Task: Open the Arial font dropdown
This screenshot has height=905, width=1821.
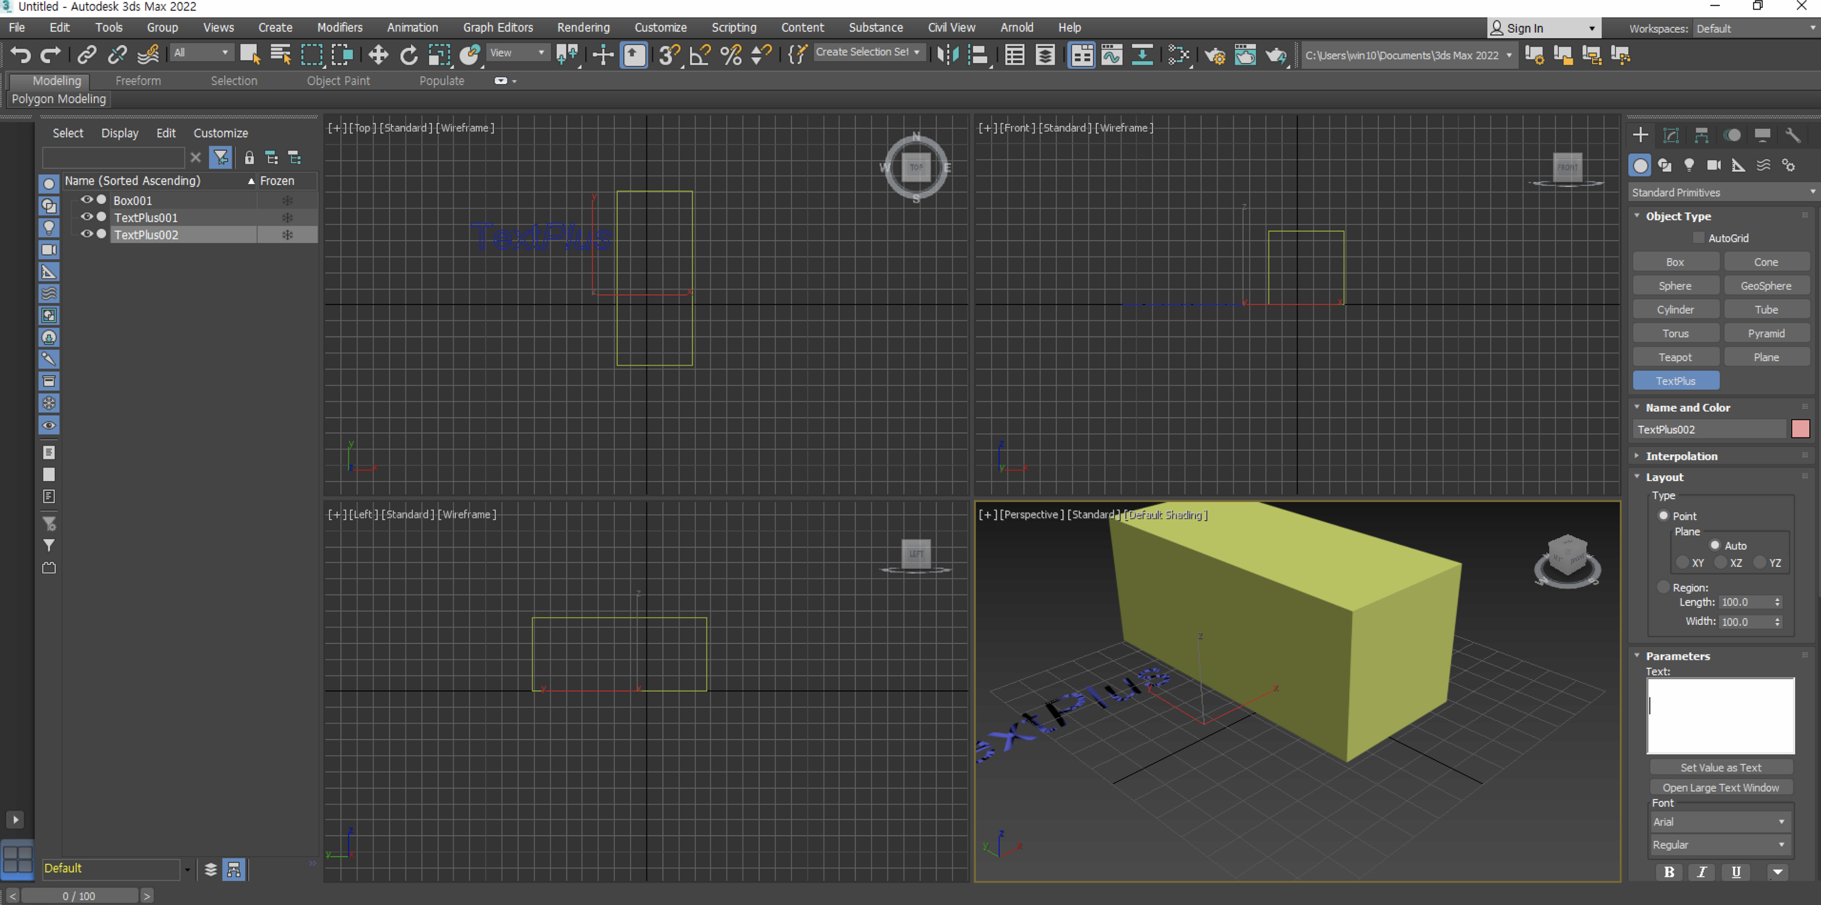Action: point(1719,822)
